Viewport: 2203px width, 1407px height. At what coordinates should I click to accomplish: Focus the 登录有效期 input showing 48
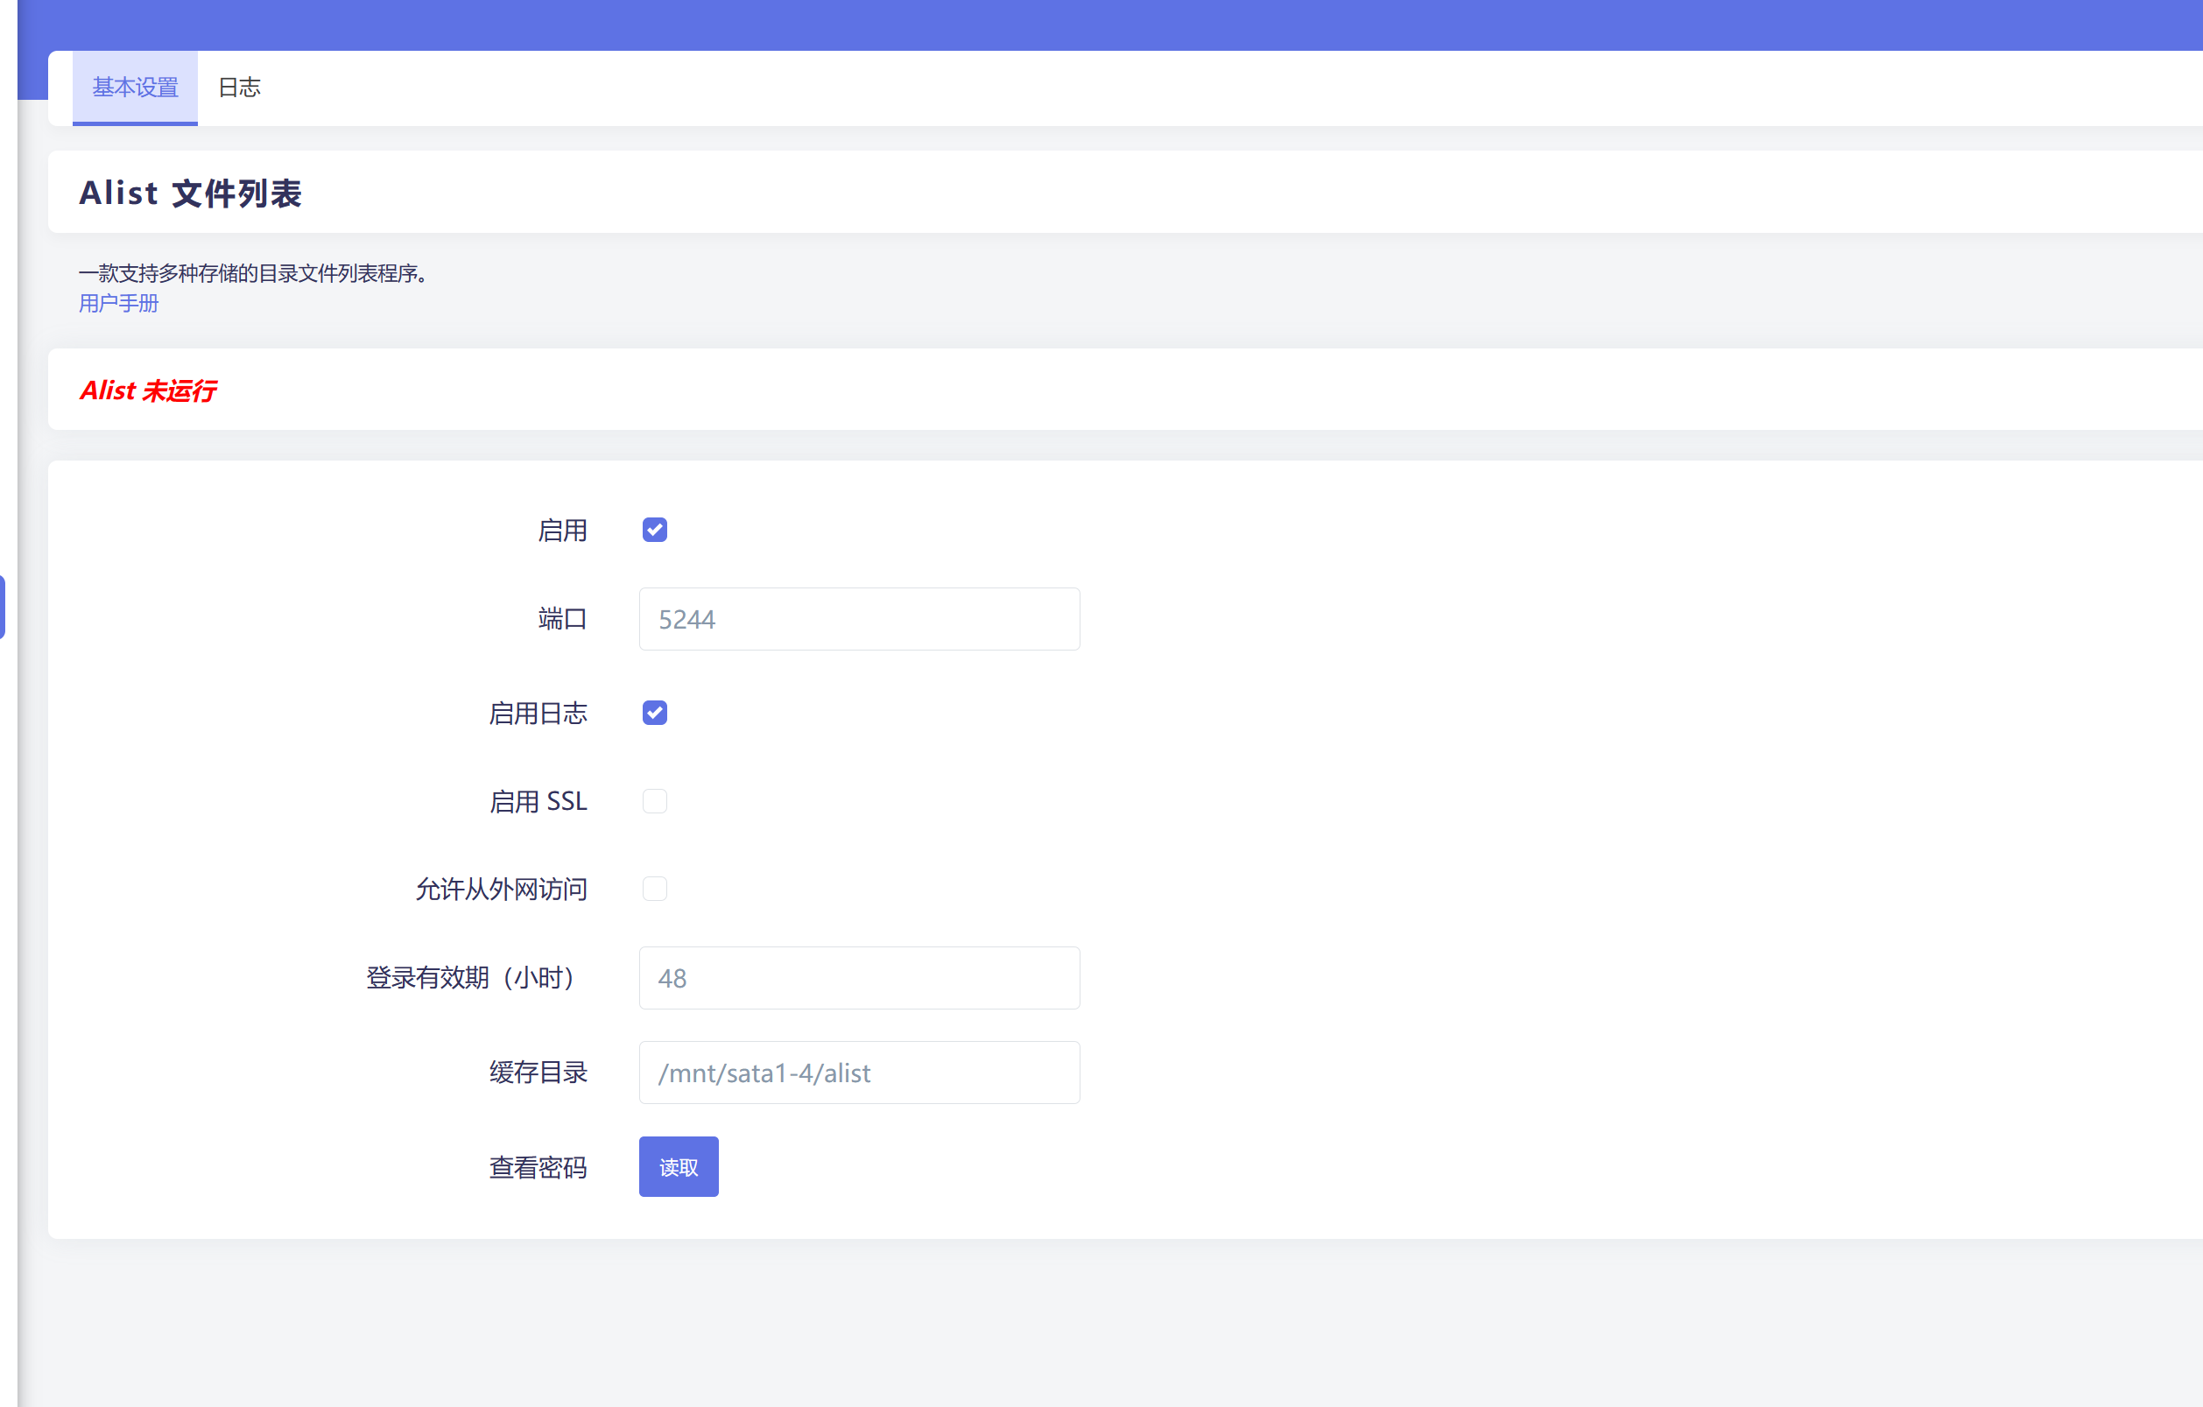(858, 978)
